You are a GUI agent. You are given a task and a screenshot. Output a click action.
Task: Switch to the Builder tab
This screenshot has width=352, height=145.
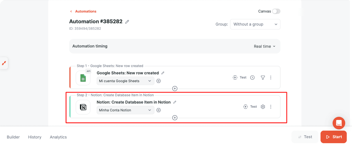[x=13, y=137]
